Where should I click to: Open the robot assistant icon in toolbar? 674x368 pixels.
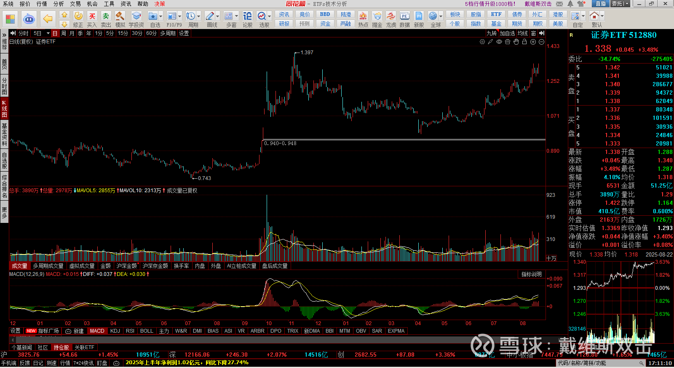coord(29,19)
